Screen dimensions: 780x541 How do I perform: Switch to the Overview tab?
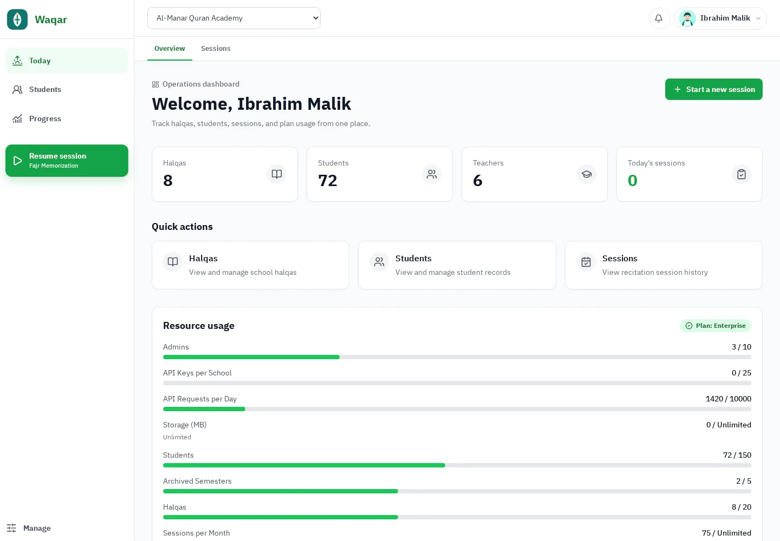pyautogui.click(x=170, y=49)
